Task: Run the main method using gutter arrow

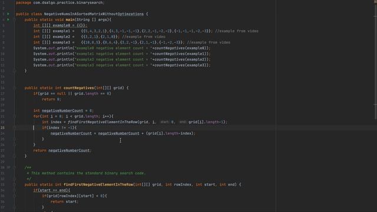Action: coord(8,19)
